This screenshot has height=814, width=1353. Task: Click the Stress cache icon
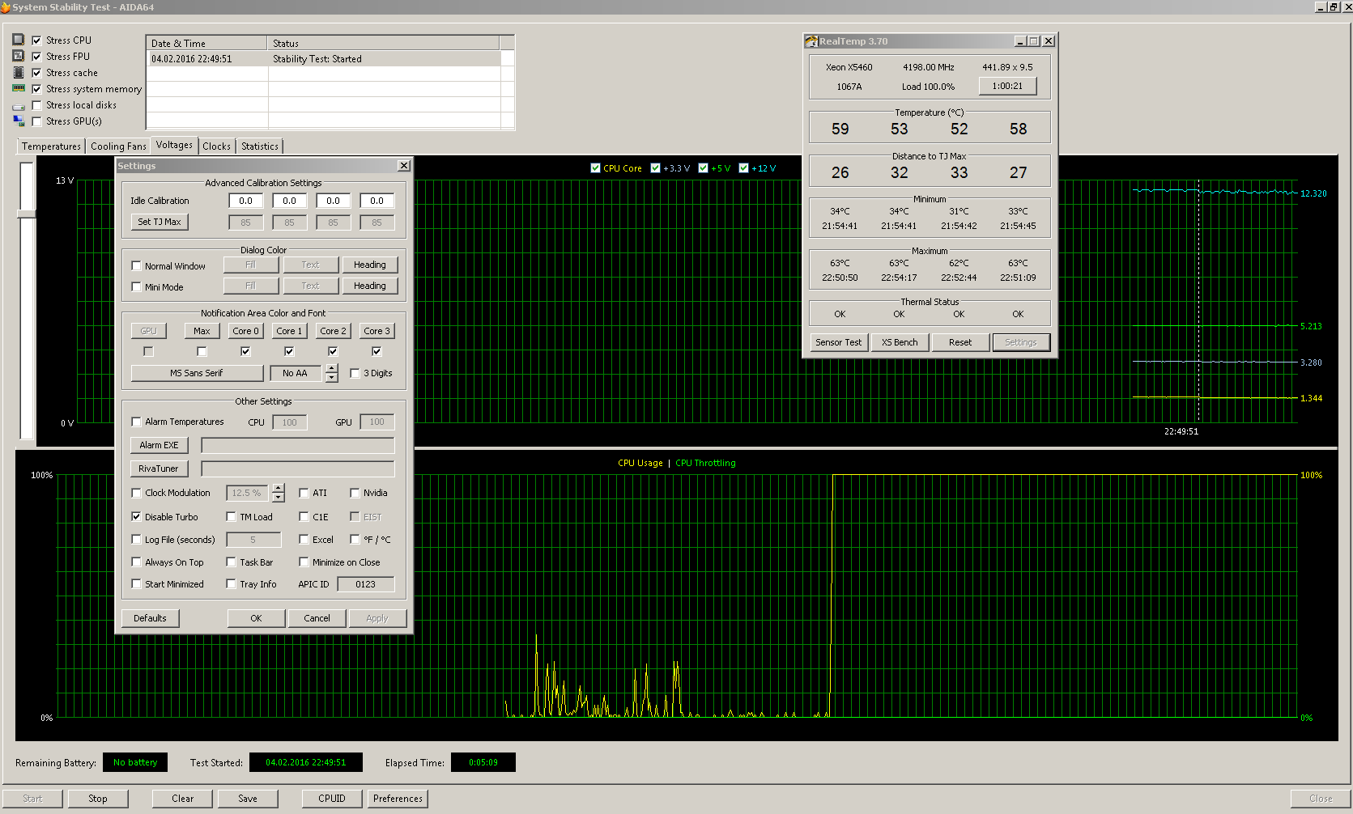click(18, 72)
